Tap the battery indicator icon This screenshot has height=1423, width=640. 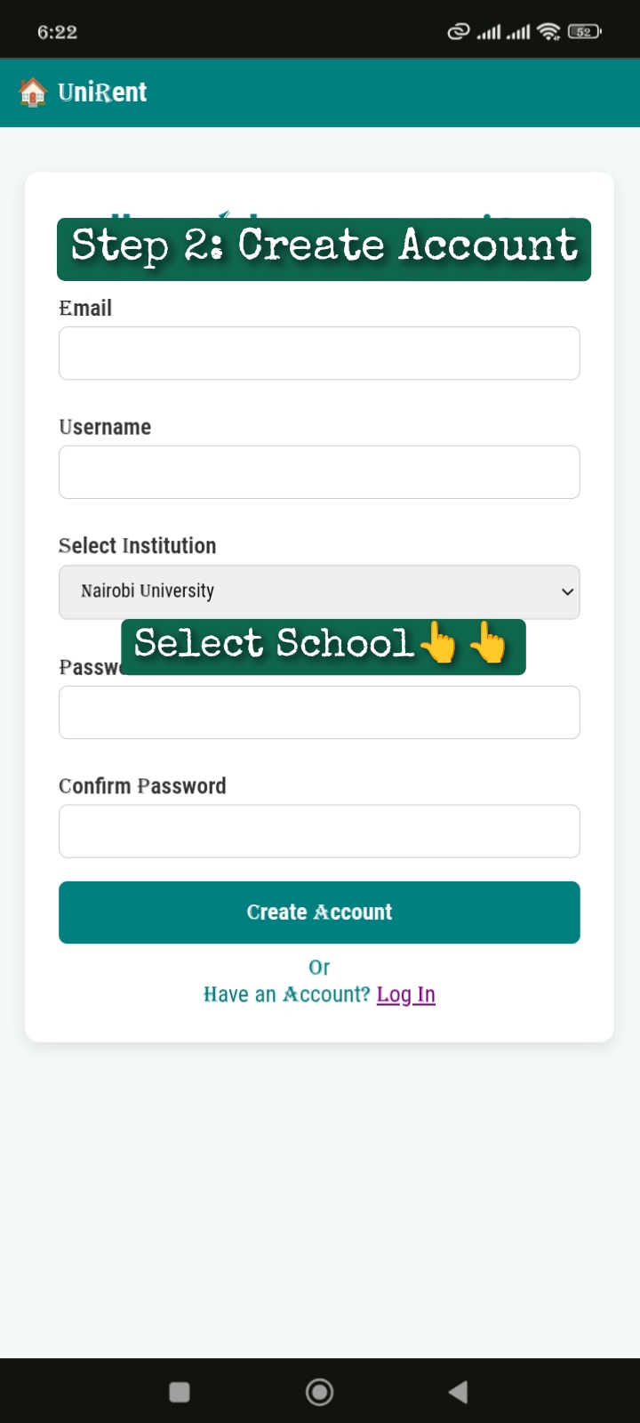tap(584, 32)
